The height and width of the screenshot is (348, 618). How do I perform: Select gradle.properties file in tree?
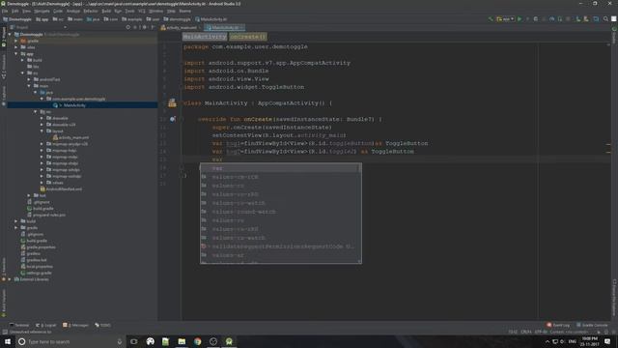[x=38, y=247]
